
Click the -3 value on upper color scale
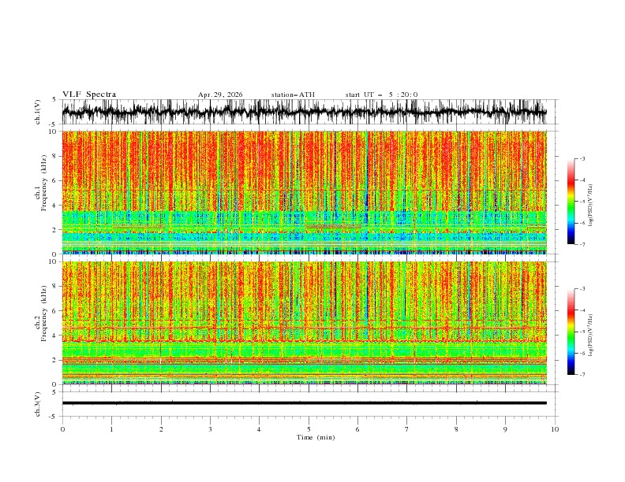pos(582,158)
